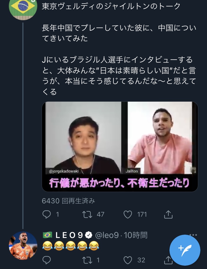Tap the 6430 回再生済み view count
The image size is (207, 269).
(x=68, y=201)
